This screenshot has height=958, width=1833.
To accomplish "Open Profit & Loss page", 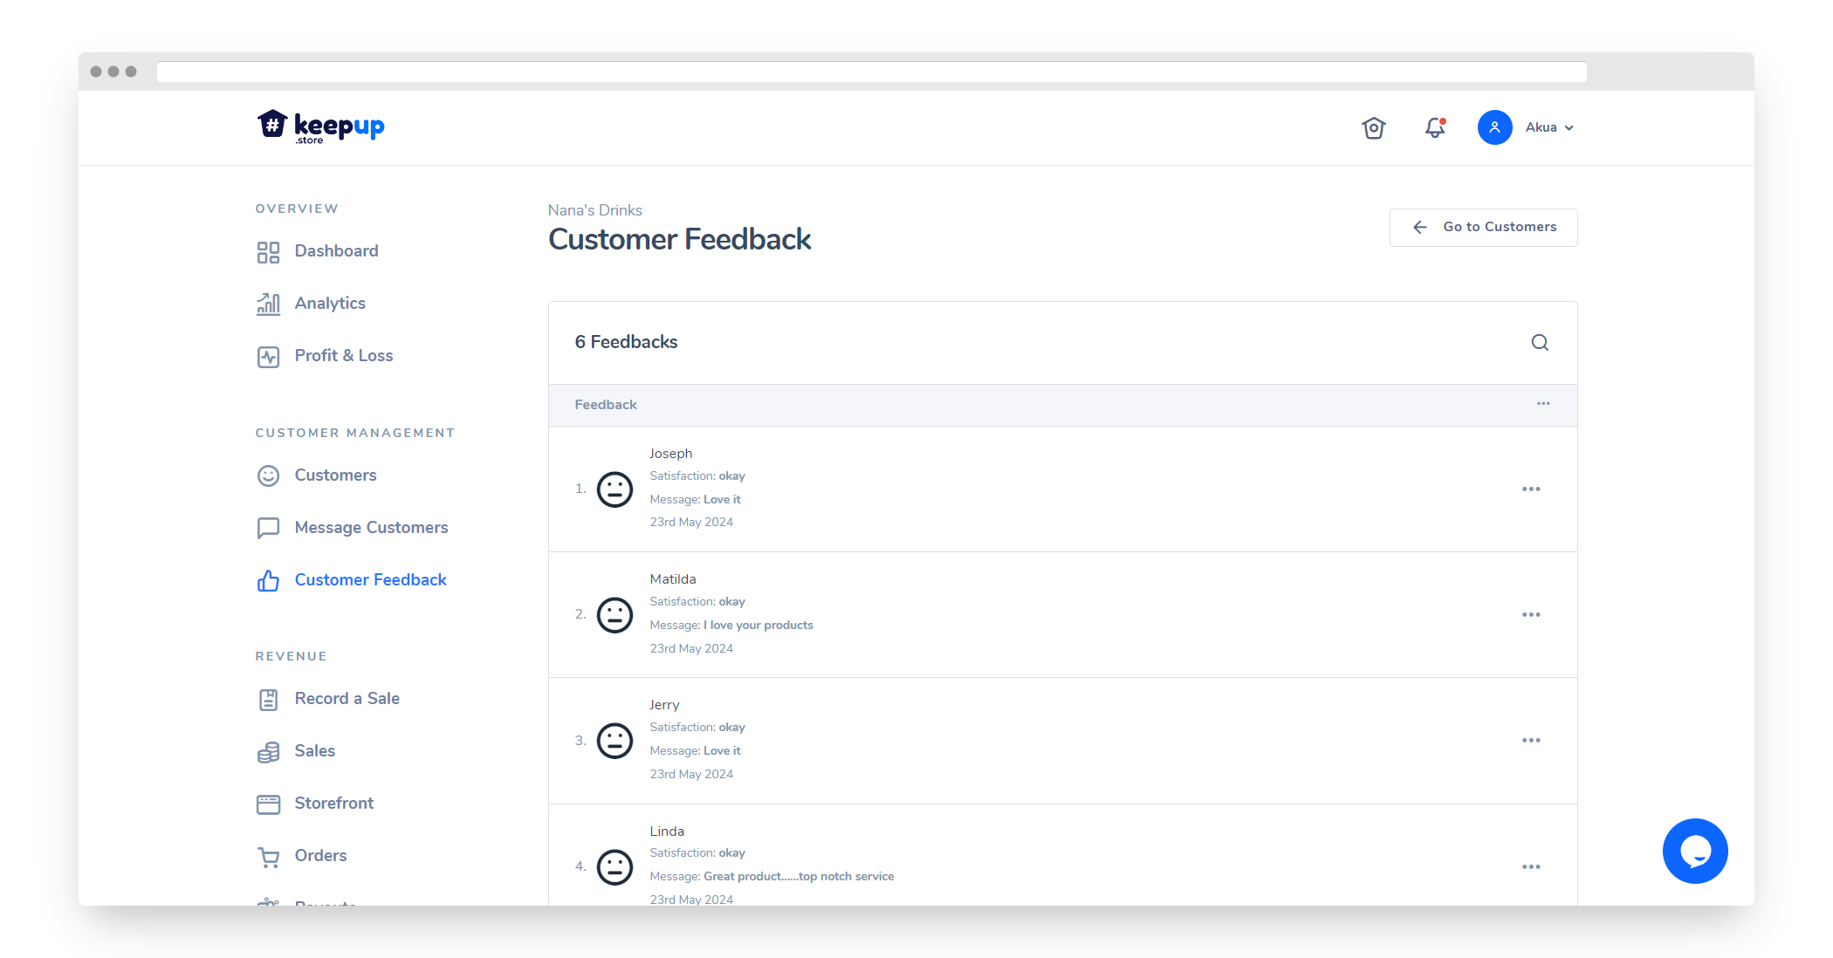I will (343, 356).
